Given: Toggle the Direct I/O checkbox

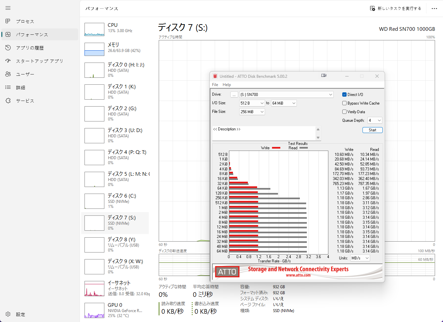Looking at the screenshot, I should click(344, 95).
